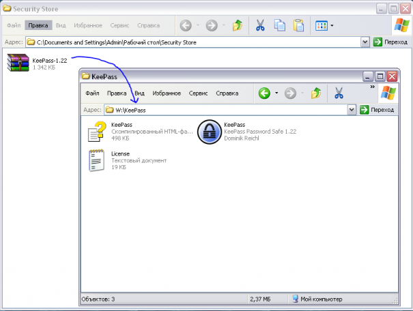This screenshot has height=311, width=413.
Task: Click Cut scissors in KeePass window toolbar
Action: pos(339,93)
